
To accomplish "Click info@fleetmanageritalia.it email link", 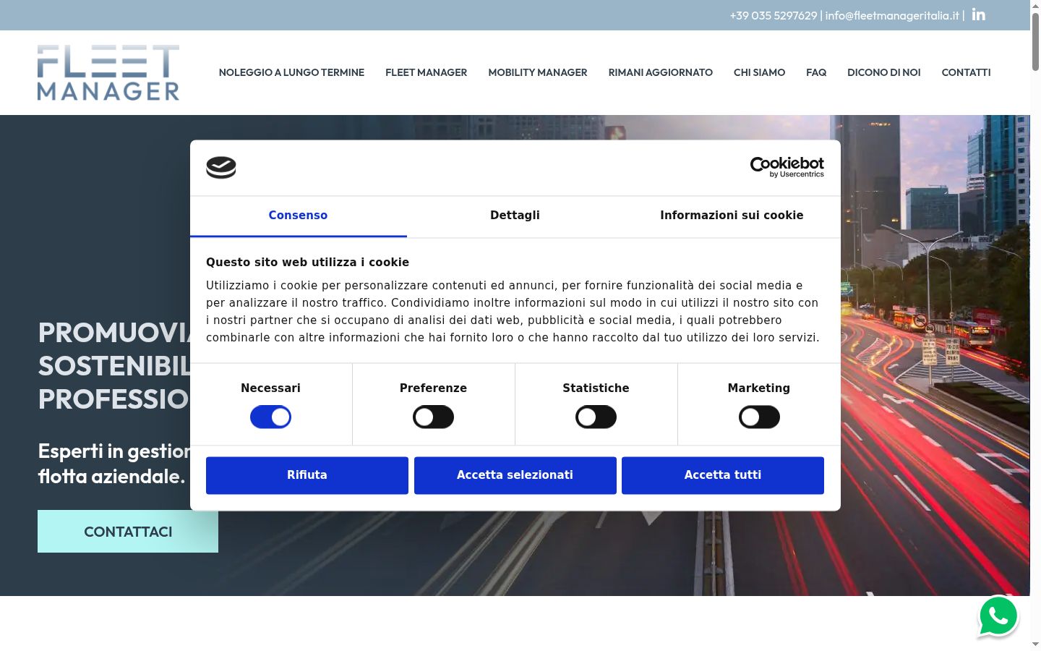I will [892, 15].
